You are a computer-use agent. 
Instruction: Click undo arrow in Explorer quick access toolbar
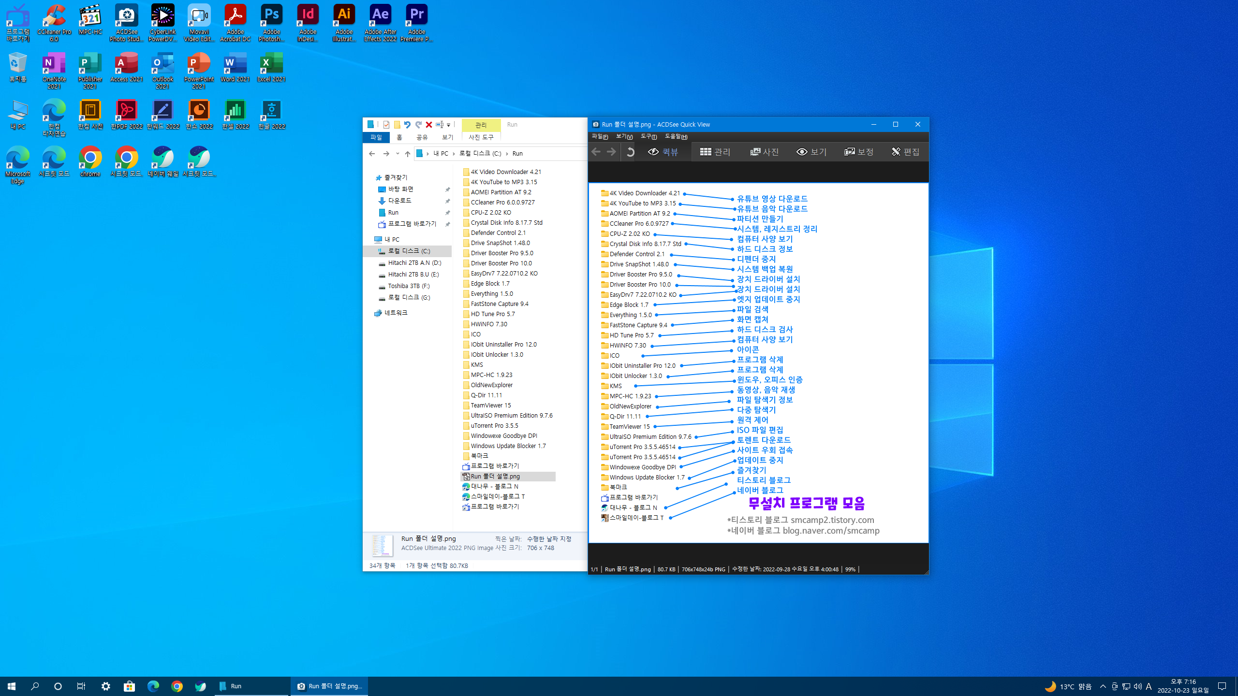pos(407,125)
